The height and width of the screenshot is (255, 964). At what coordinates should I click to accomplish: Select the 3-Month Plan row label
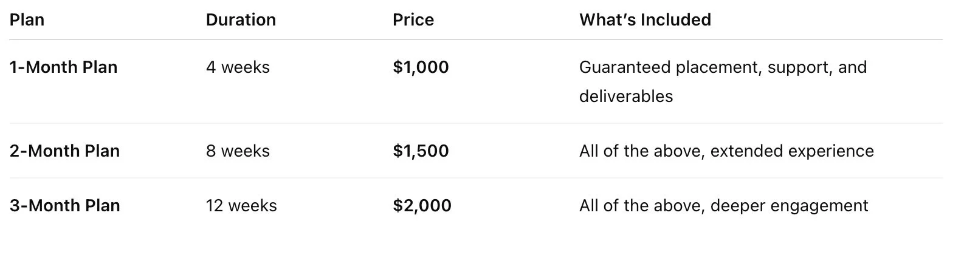point(64,205)
